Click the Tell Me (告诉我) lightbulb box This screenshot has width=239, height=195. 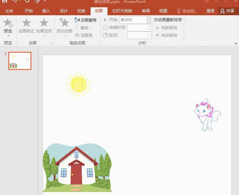click(187, 11)
